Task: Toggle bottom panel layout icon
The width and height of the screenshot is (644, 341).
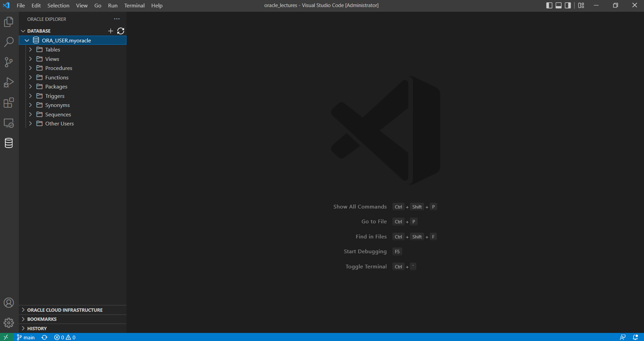Action: click(559, 5)
